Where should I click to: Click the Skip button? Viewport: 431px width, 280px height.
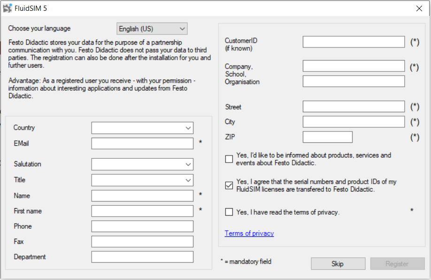pyautogui.click(x=338, y=264)
